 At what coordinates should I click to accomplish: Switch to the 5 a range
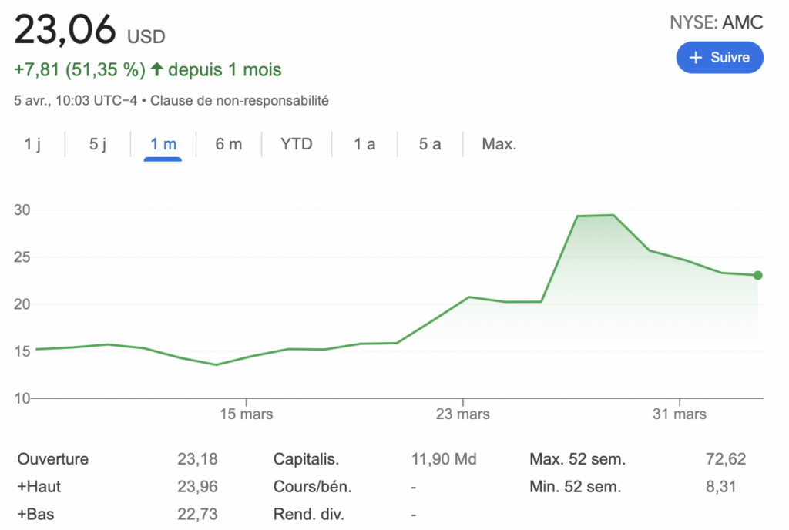point(430,144)
